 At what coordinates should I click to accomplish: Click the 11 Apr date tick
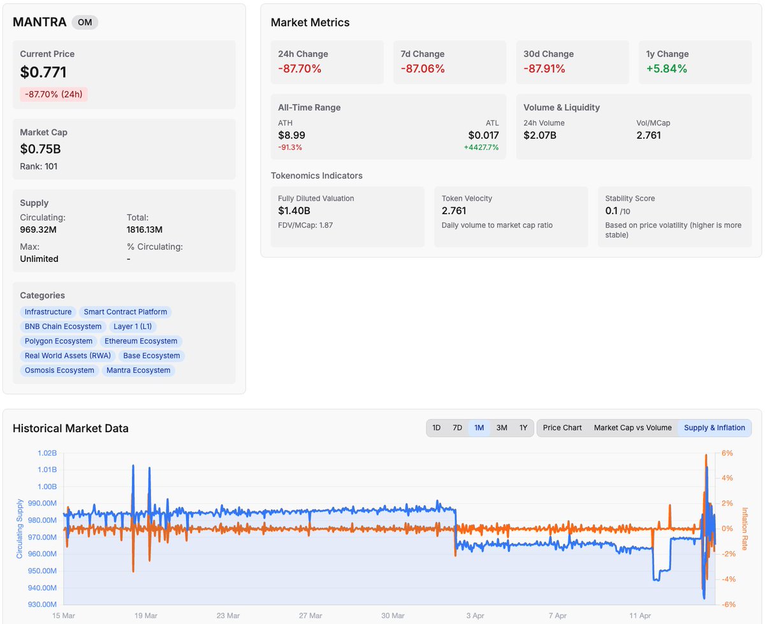[640, 616]
